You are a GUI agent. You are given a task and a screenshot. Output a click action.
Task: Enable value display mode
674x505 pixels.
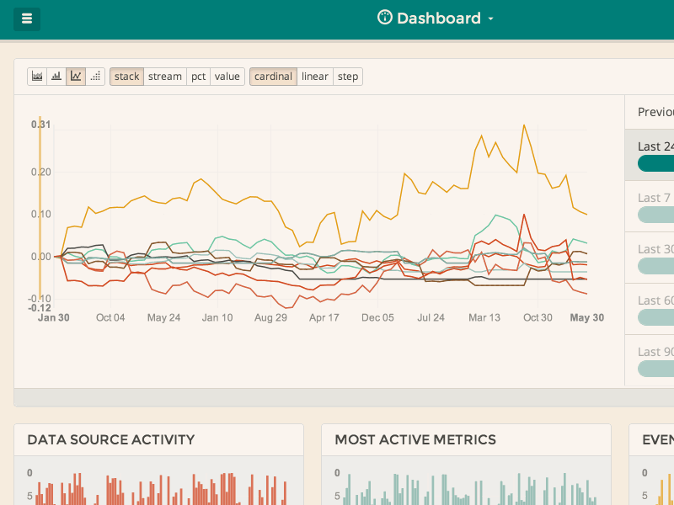(x=227, y=76)
